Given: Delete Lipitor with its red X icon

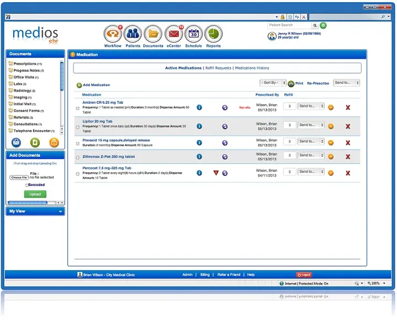Looking at the screenshot, I should coord(348,126).
